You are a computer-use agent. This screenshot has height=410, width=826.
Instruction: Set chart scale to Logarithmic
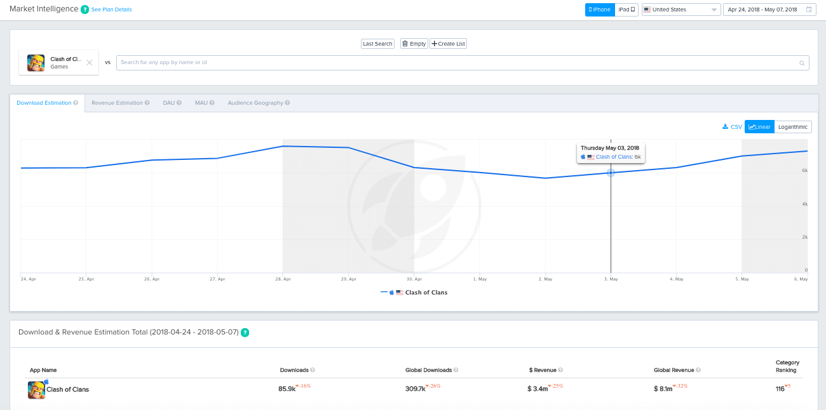coord(793,127)
